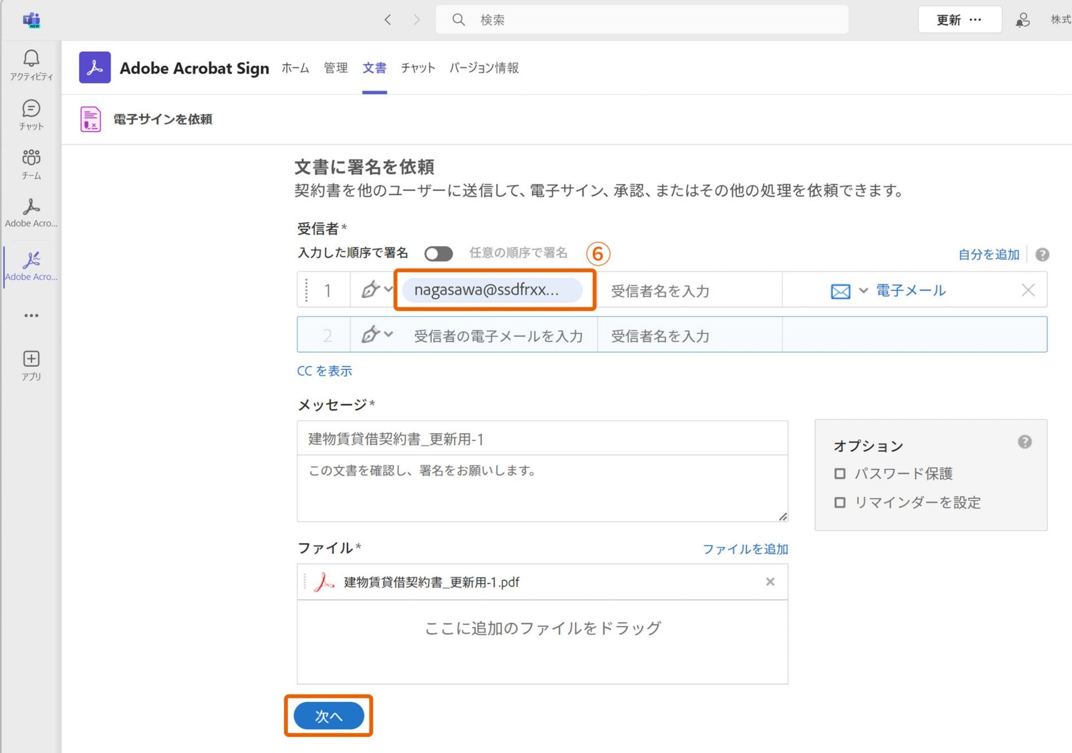Remove the 建物賃貸借契約書_更新用-1.pdf file
Viewport: 1072px width, 753px height.
(x=770, y=582)
